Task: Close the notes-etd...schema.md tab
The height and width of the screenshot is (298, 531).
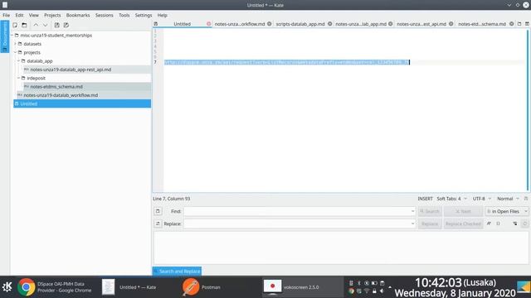Action: (512, 24)
